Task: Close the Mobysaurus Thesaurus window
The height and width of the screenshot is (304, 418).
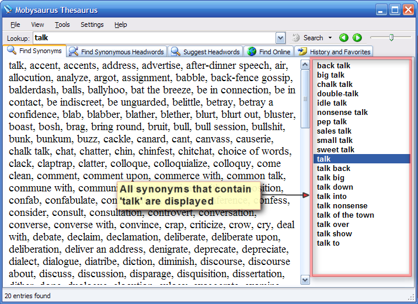Action: pos(408,10)
